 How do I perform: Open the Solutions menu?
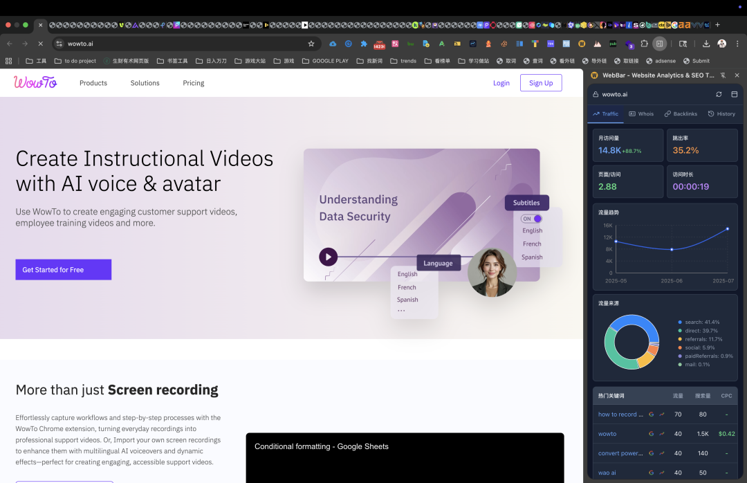(145, 83)
